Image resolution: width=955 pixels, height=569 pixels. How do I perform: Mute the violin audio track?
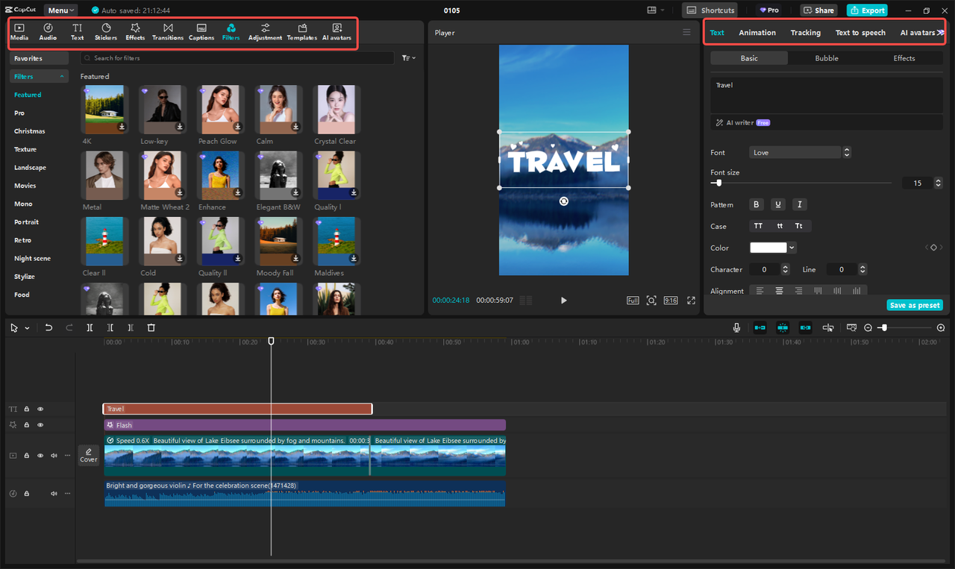click(53, 493)
